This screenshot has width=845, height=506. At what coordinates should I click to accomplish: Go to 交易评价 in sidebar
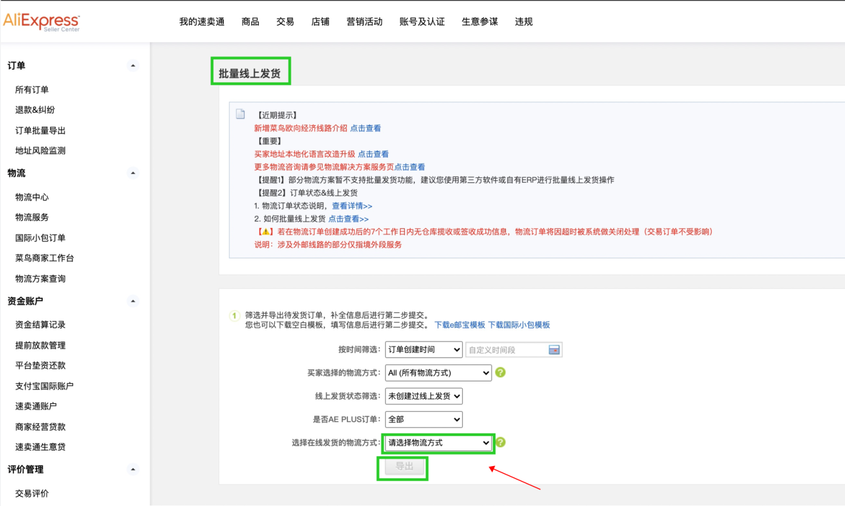click(32, 494)
